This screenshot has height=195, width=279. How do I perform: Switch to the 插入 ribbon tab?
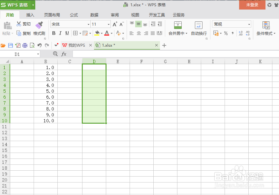point(30,15)
